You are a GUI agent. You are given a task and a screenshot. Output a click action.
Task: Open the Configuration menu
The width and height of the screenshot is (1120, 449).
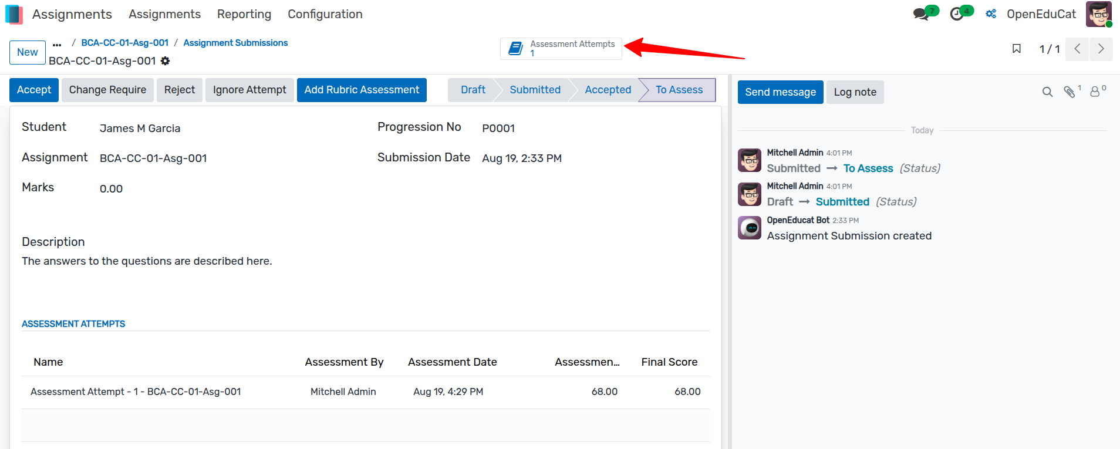pos(325,14)
